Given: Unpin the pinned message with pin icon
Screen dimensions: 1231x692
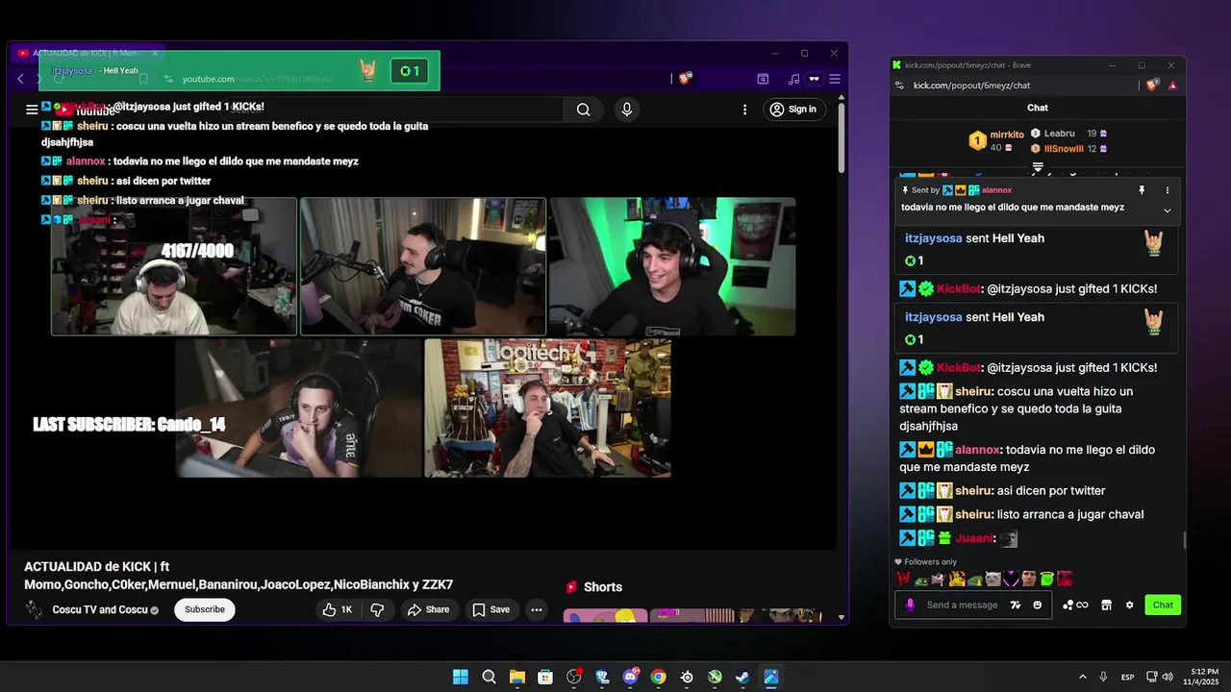Looking at the screenshot, I should point(1143,190).
